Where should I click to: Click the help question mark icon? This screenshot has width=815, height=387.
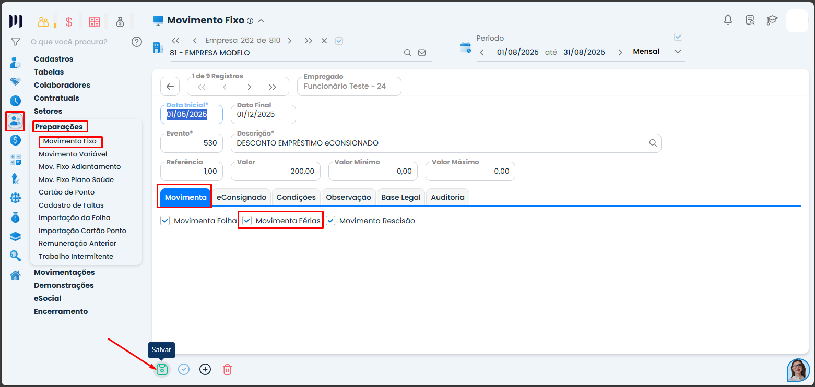137,42
